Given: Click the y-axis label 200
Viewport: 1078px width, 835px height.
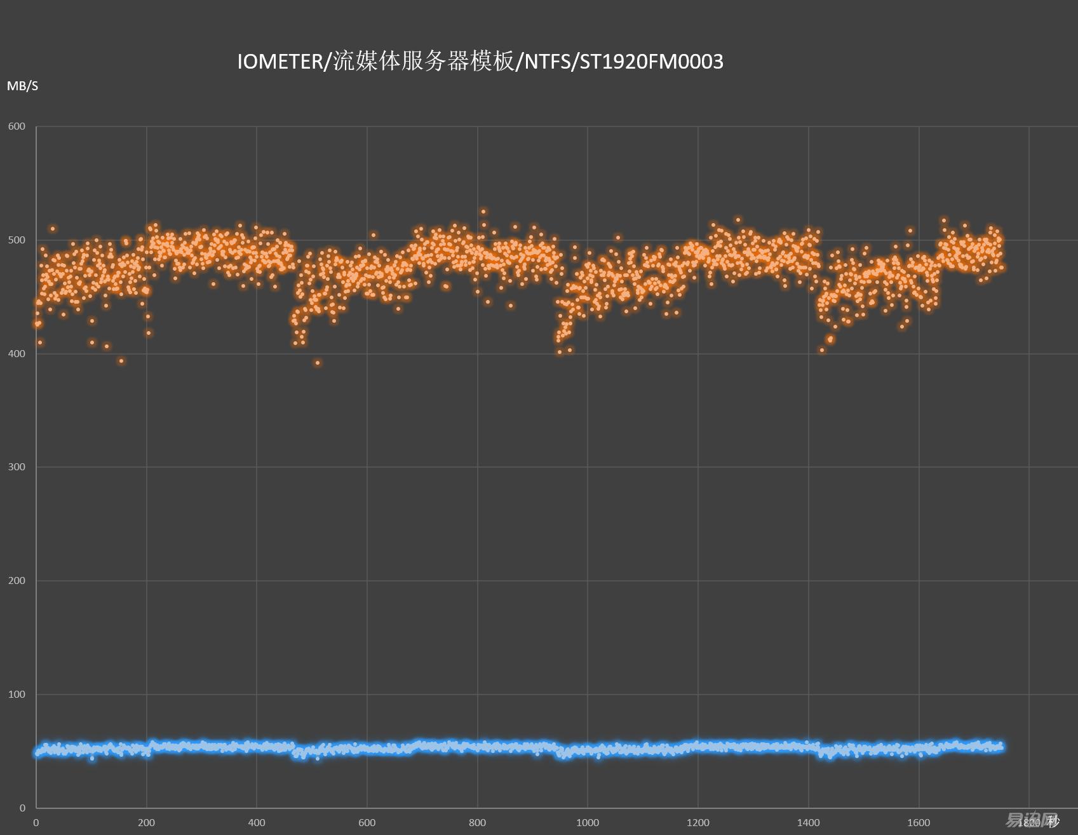Looking at the screenshot, I should [x=17, y=581].
